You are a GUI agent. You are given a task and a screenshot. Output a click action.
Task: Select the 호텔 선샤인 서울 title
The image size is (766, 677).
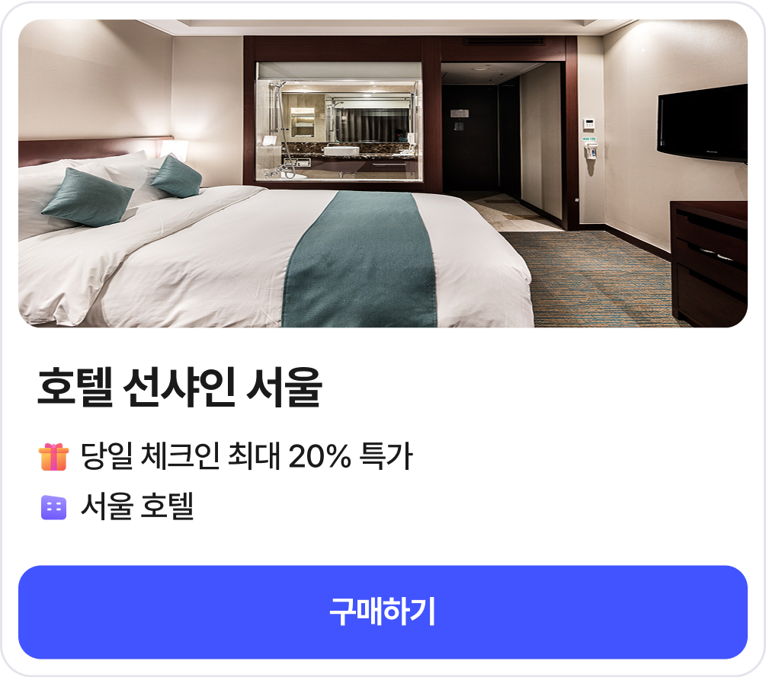click(x=179, y=387)
